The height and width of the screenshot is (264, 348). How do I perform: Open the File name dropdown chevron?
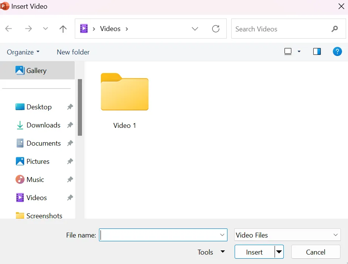click(x=222, y=235)
